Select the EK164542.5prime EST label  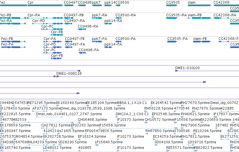tap(166, 103)
